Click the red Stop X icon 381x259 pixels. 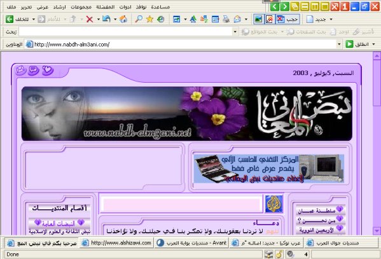click(90, 19)
